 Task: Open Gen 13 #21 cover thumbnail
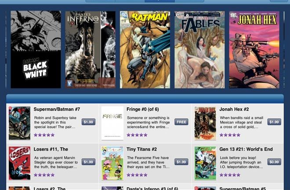205,163
